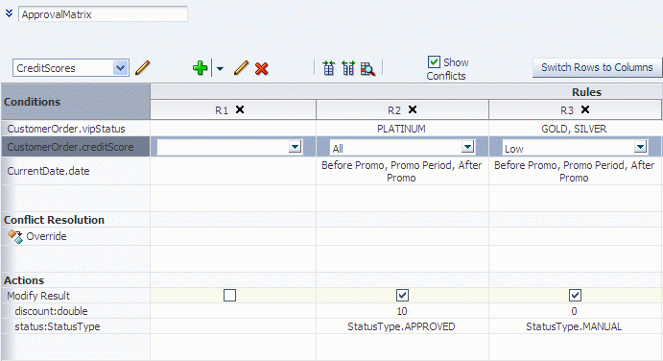
Task: Click the StatusType.MANUAL cell
Action: coord(574,326)
